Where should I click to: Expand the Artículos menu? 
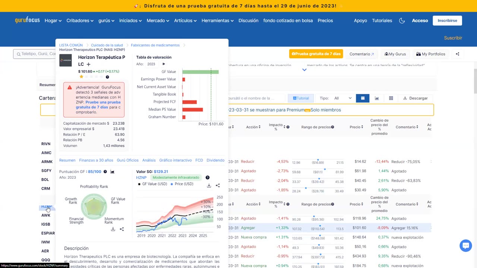tap(185, 20)
